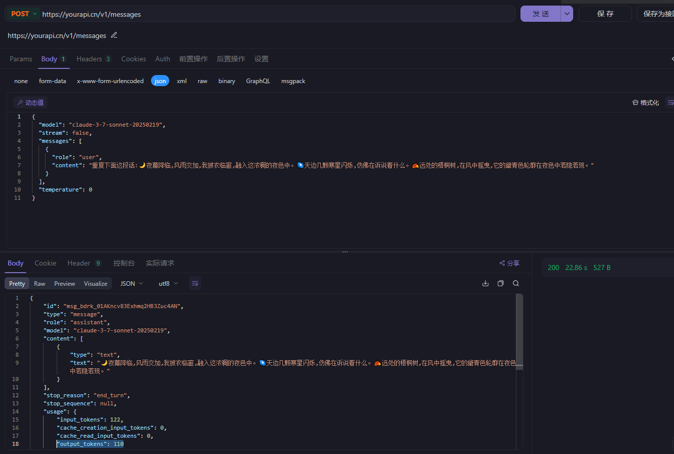Click the "stop_reason": "end_turn" line
674x454 pixels.
87,395
